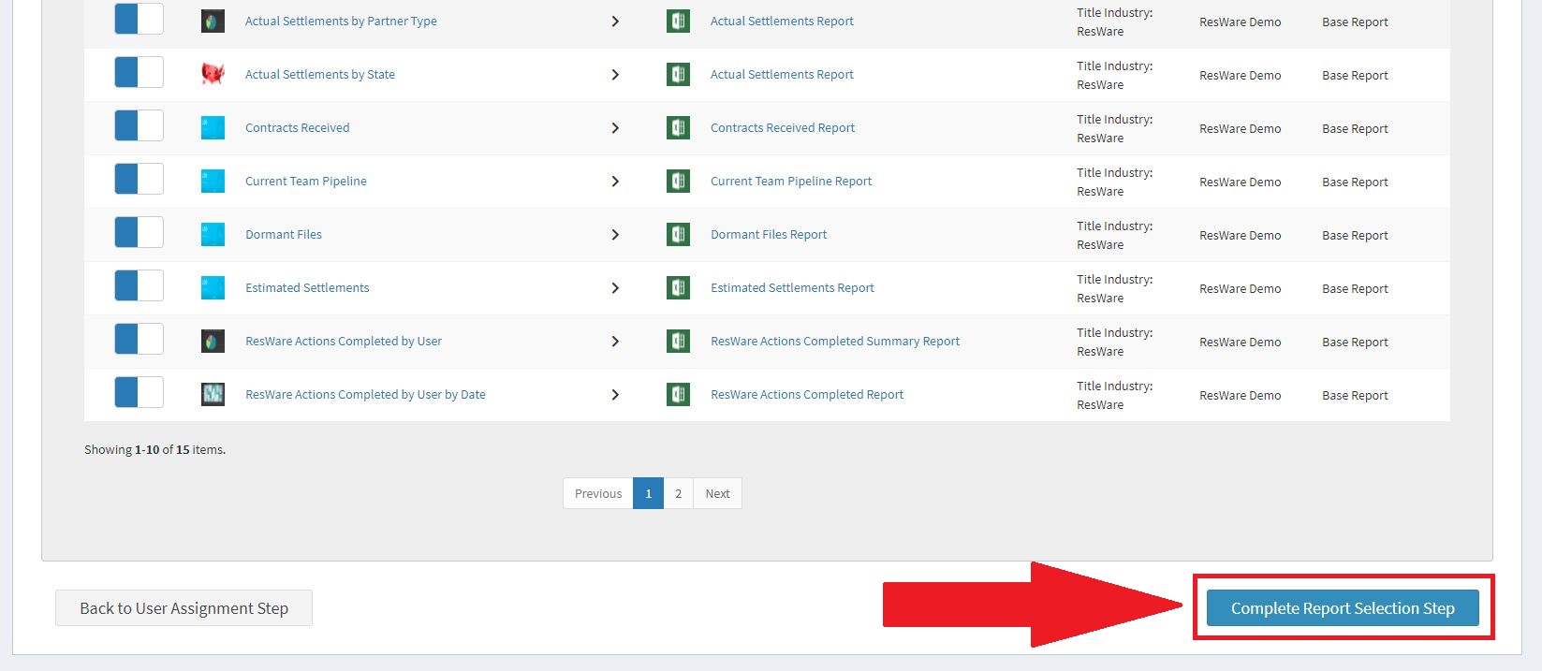Click the Actual Settlements by Partner Type thumbnail icon

point(213,21)
